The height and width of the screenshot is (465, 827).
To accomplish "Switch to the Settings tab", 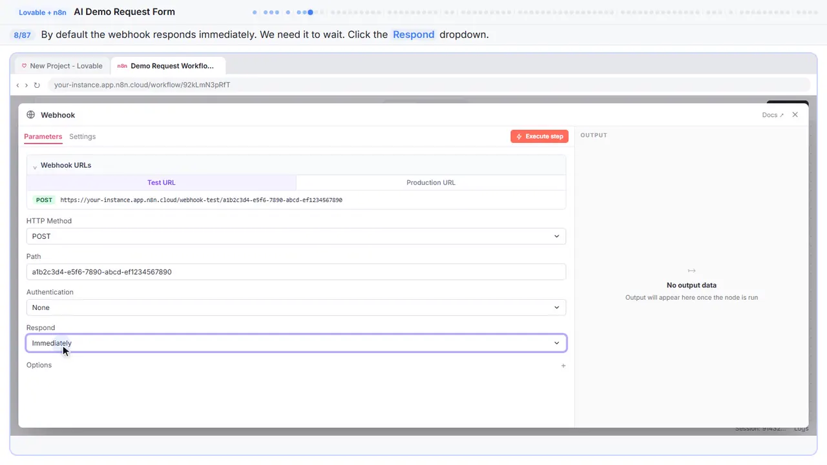I will 82,136.
